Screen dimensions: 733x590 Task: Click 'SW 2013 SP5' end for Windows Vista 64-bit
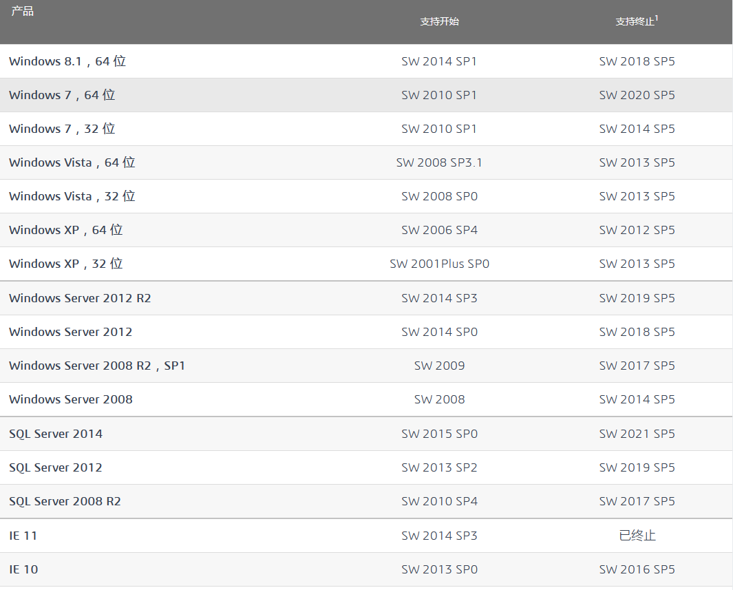pos(637,162)
